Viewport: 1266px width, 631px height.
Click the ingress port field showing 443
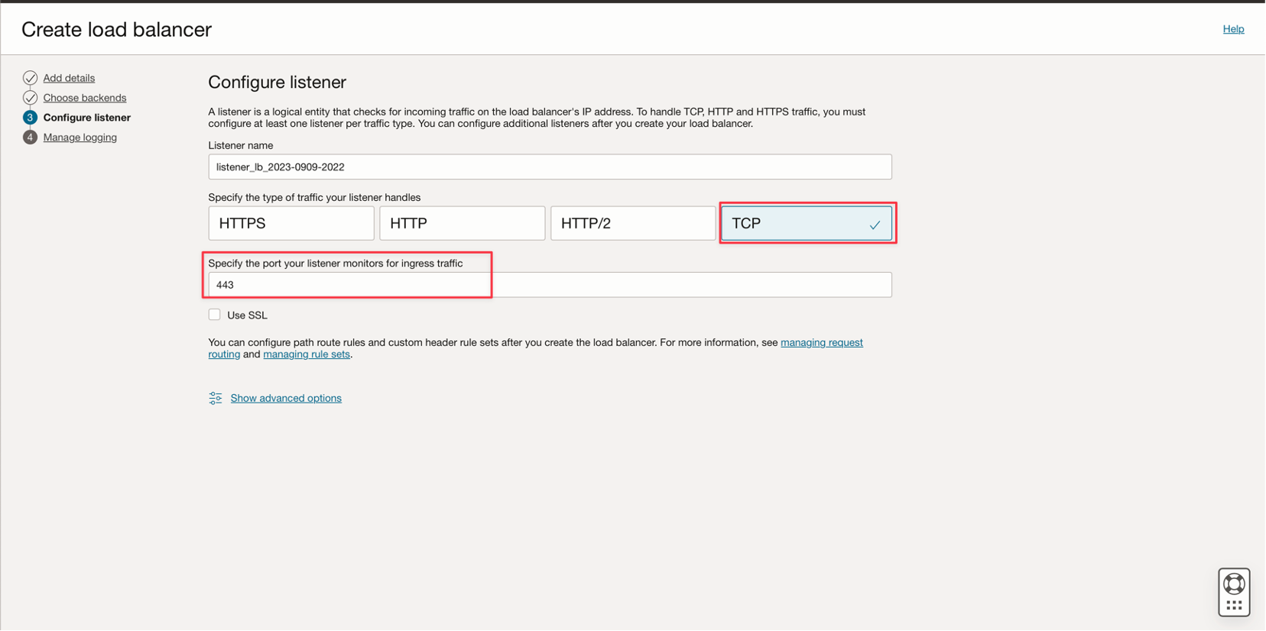(x=550, y=285)
